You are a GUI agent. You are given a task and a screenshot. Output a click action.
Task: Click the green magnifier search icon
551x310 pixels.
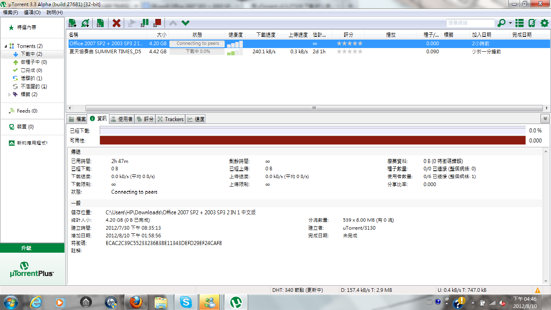pos(501,23)
